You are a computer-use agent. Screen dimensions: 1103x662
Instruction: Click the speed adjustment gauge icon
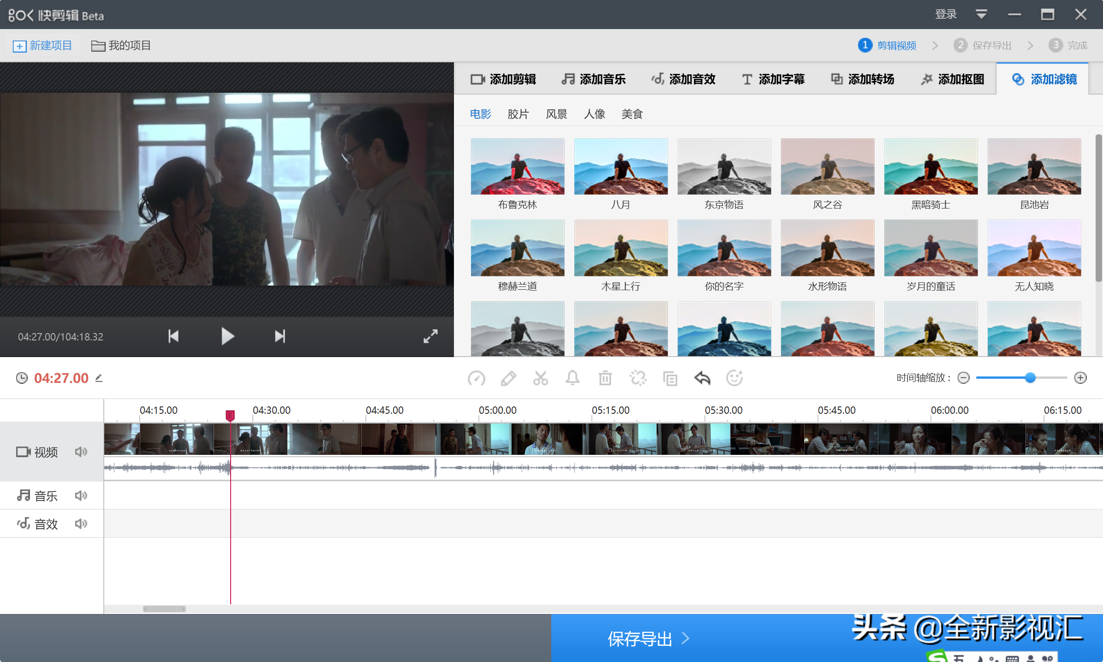click(x=476, y=378)
